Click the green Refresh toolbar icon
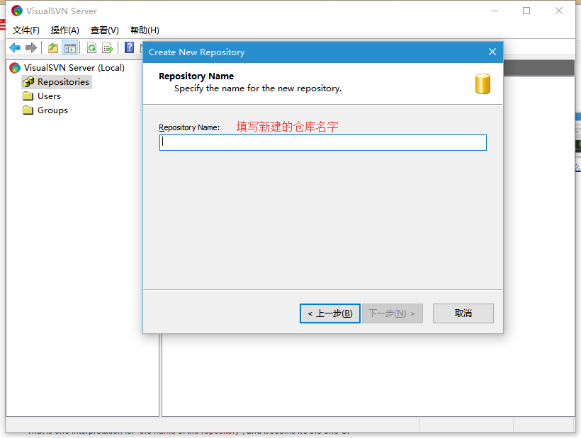The image size is (581, 438). (91, 47)
